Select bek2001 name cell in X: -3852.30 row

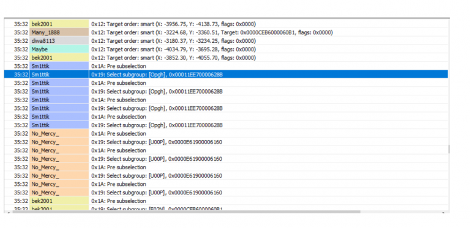[x=59, y=57]
